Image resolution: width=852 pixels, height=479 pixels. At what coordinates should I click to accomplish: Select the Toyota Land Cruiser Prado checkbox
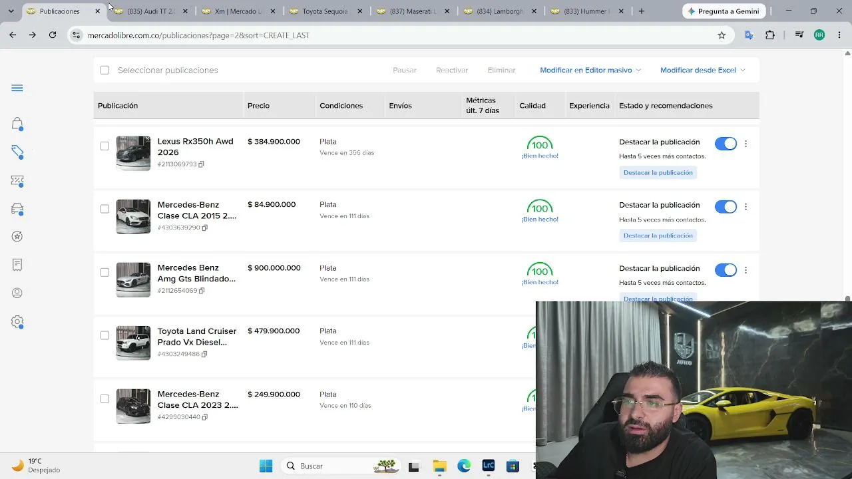pos(105,335)
